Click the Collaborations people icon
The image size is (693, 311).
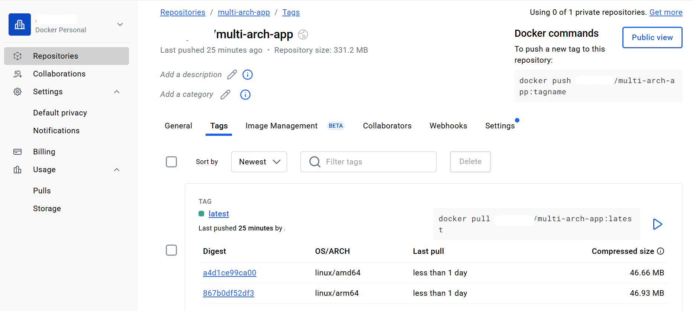17,74
